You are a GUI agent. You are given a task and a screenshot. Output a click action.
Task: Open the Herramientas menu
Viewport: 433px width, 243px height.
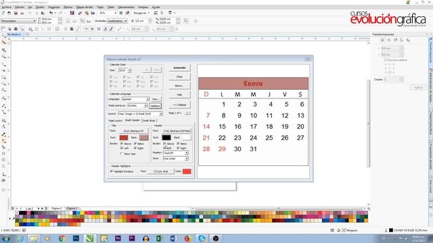tap(126, 7)
